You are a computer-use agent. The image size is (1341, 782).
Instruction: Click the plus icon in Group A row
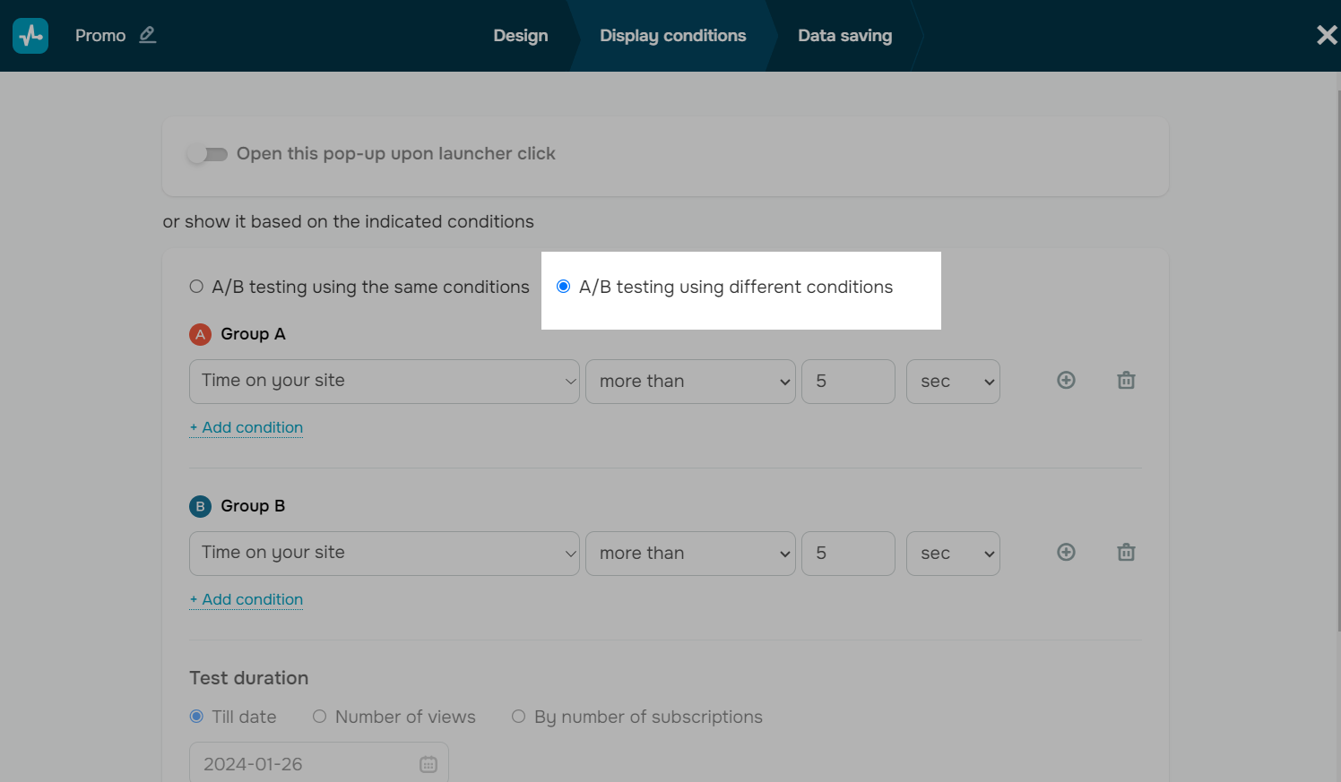click(1066, 381)
